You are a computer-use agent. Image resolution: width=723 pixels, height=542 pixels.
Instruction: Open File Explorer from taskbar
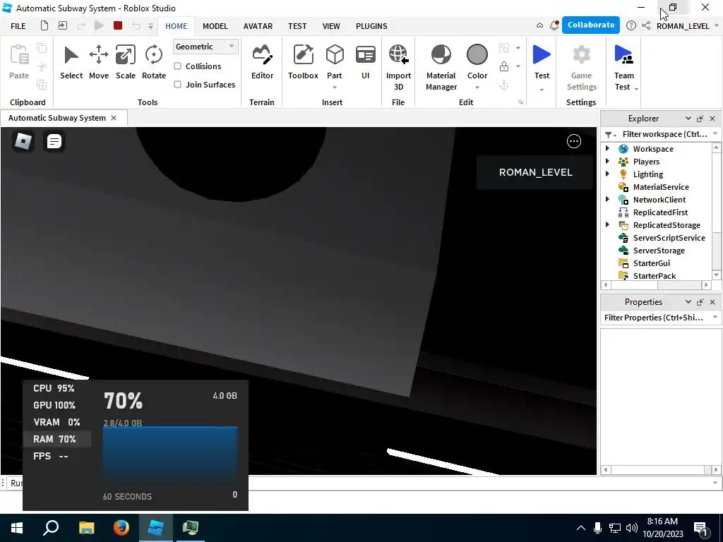86,528
